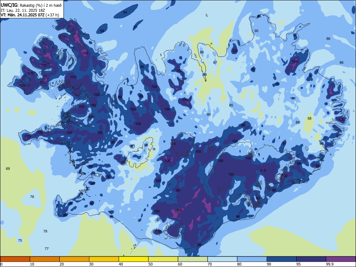Click the '58' humidity value in the east
The height and width of the screenshot is (267, 356).
pyautogui.click(x=309, y=118)
